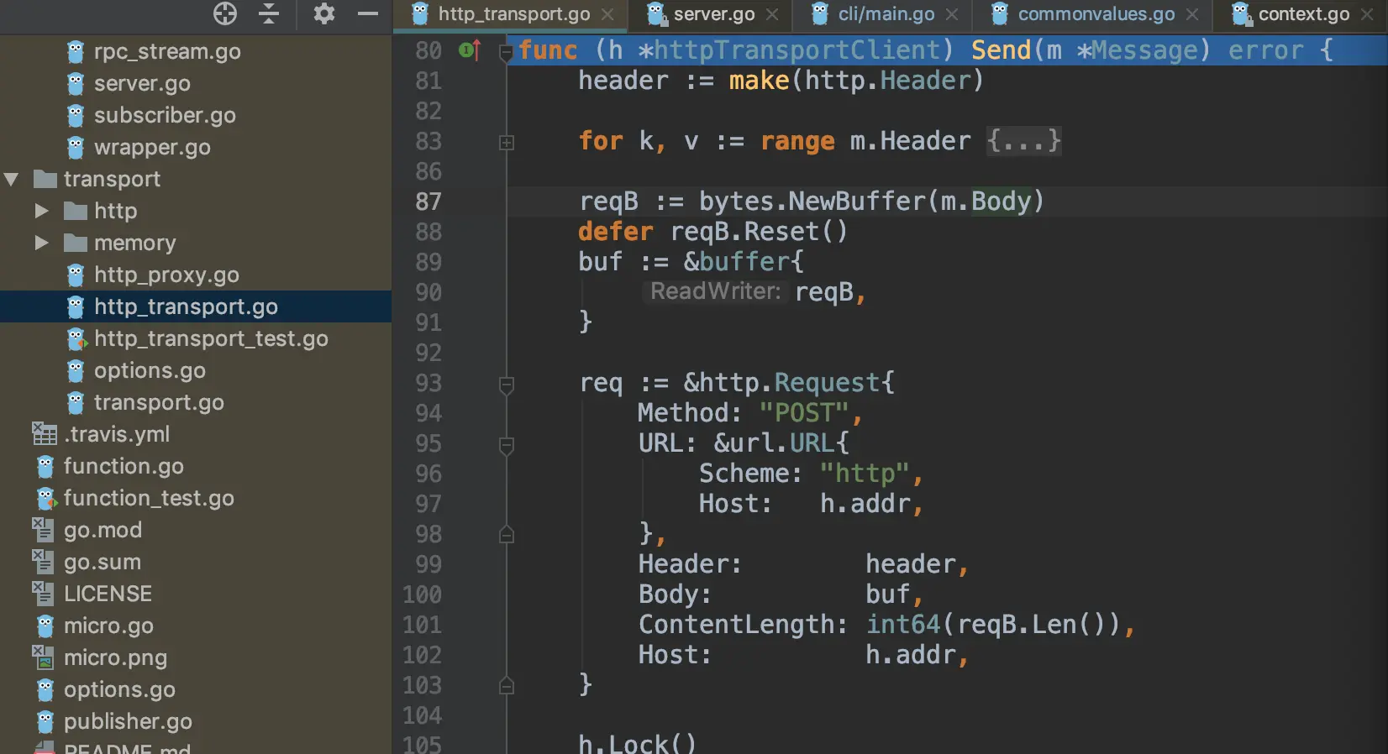Fold the Send function at line 80
1388x754 pixels.
click(506, 53)
